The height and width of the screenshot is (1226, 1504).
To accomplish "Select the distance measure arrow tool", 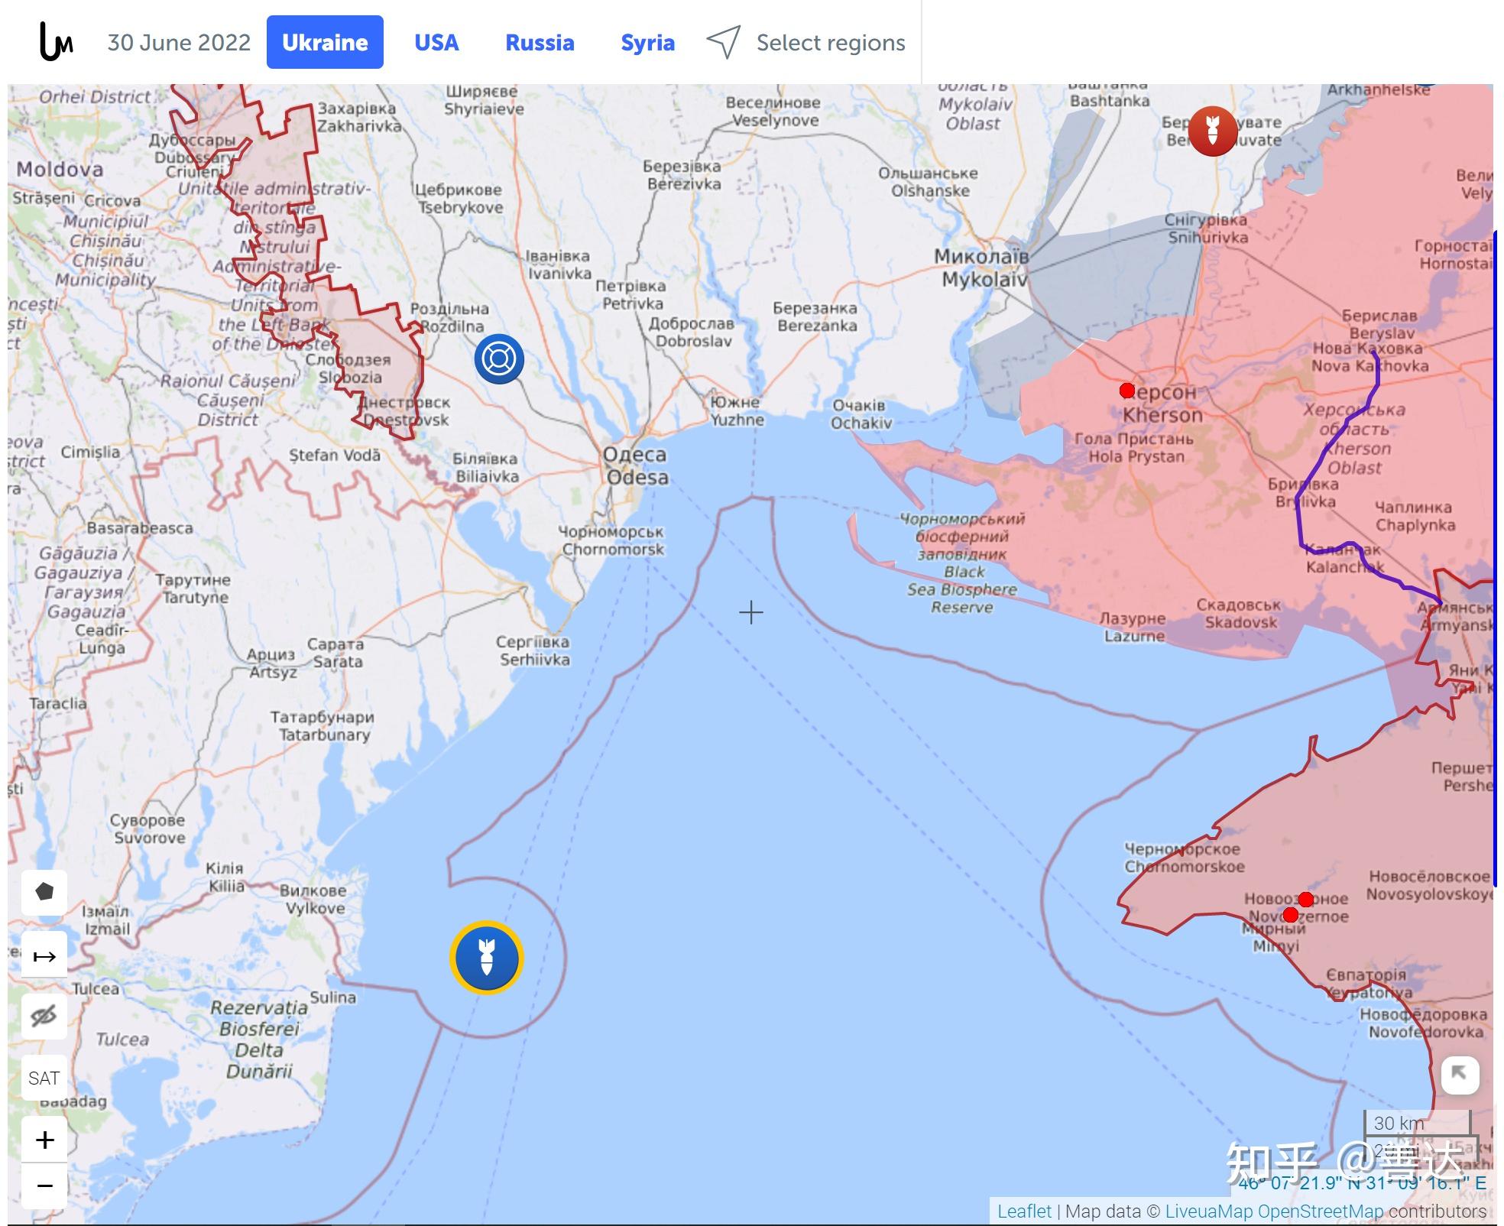I will point(44,955).
